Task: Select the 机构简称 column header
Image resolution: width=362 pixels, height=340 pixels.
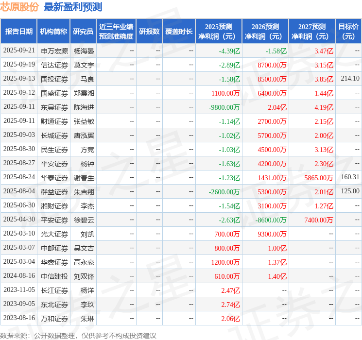Action: click(53, 32)
